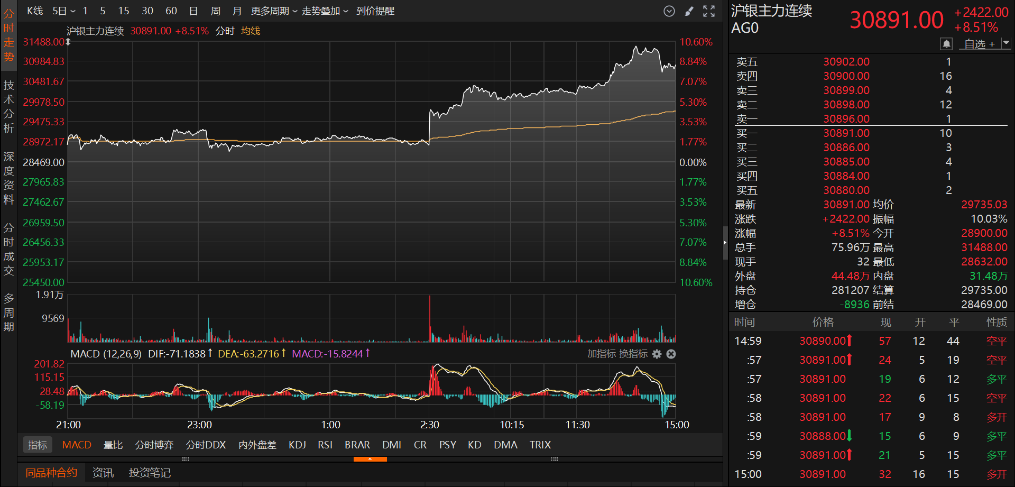Switch indicator to KDJ

(297, 445)
